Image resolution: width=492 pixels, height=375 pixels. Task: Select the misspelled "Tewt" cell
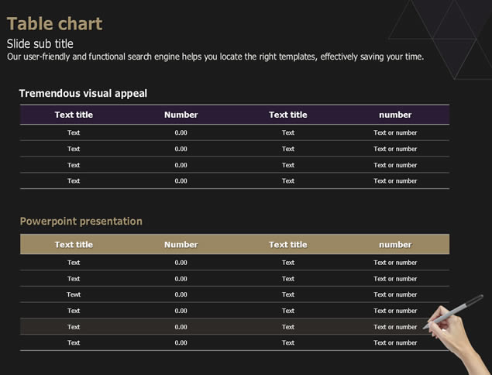[74, 294]
